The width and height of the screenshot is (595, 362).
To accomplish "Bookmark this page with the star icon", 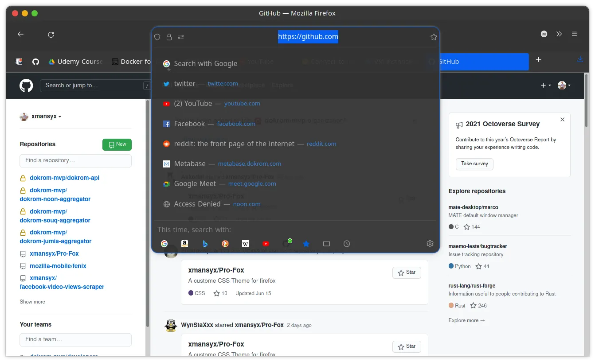I will point(434,37).
